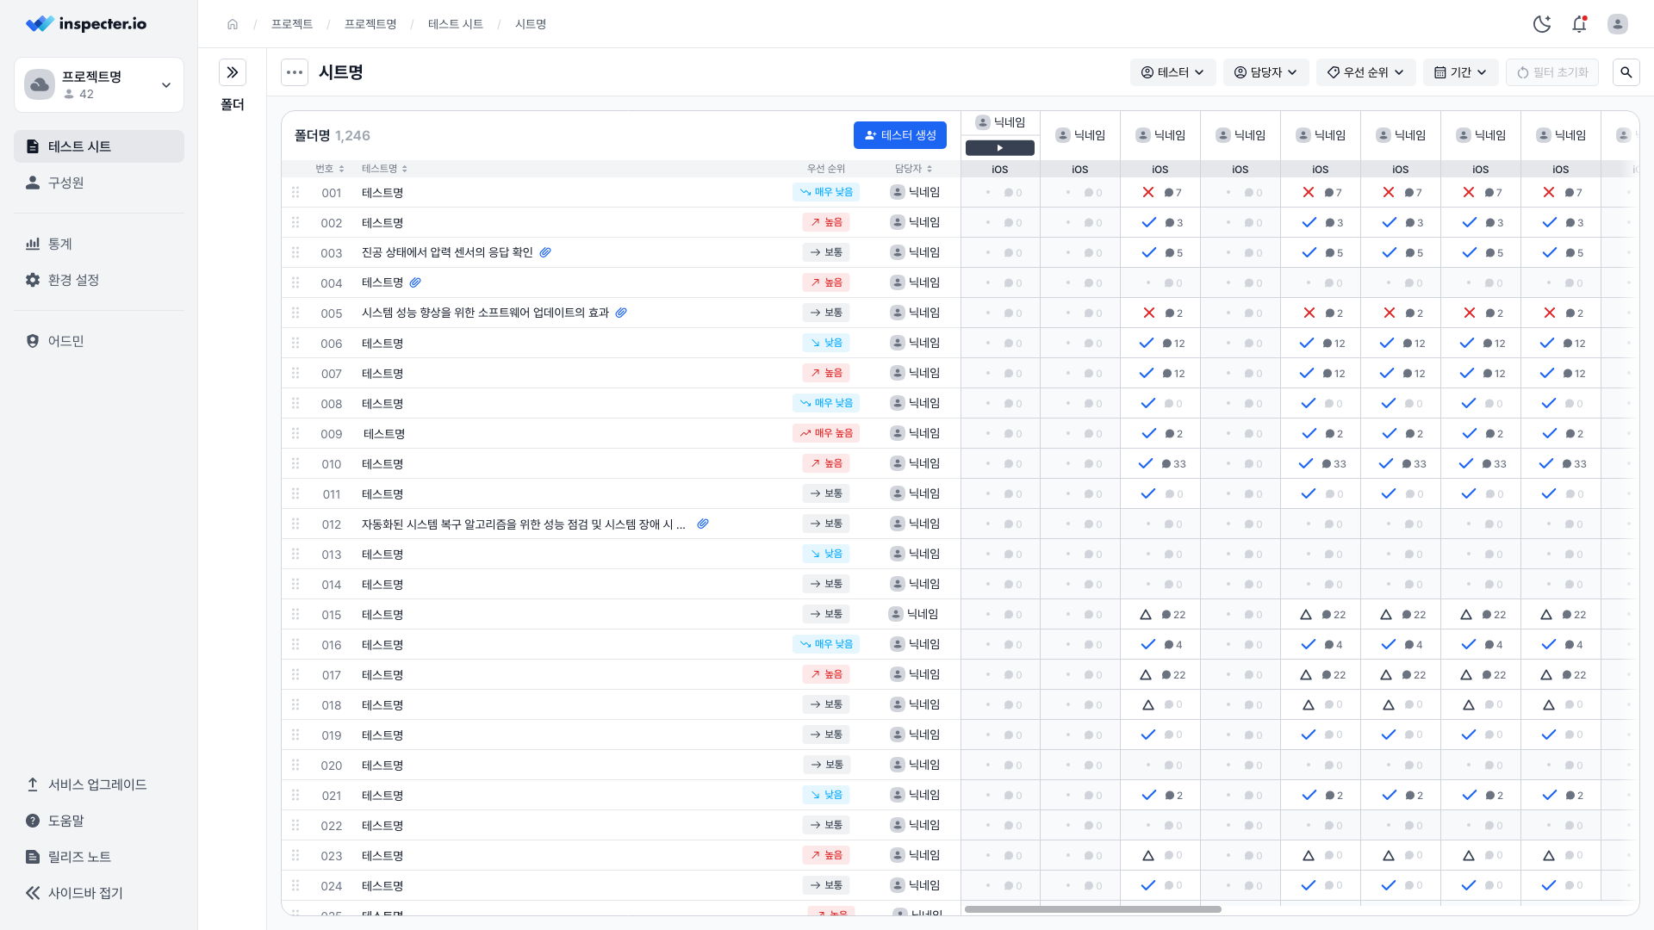1654x930 pixels.
Task: Open the three-dots sheet menu
Action: pos(295,72)
